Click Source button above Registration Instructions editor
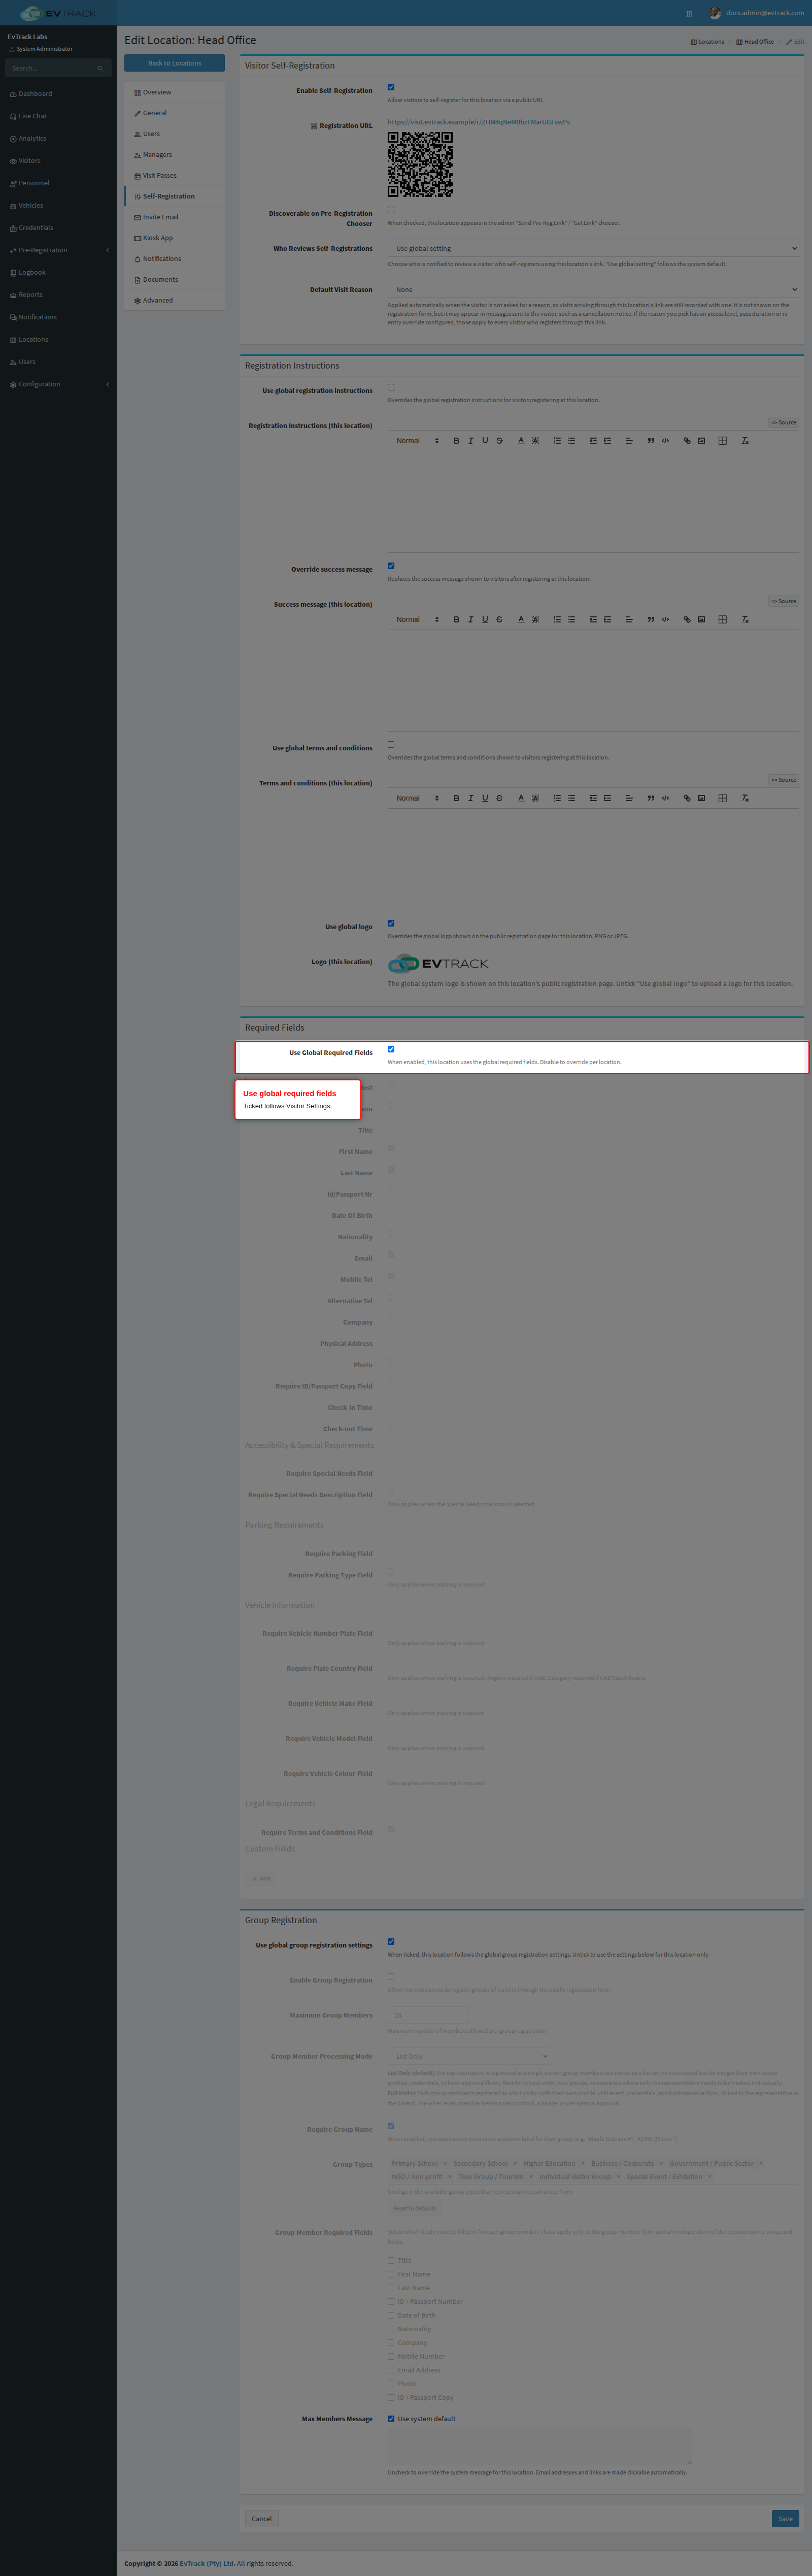The height and width of the screenshot is (2576, 812). [x=784, y=423]
